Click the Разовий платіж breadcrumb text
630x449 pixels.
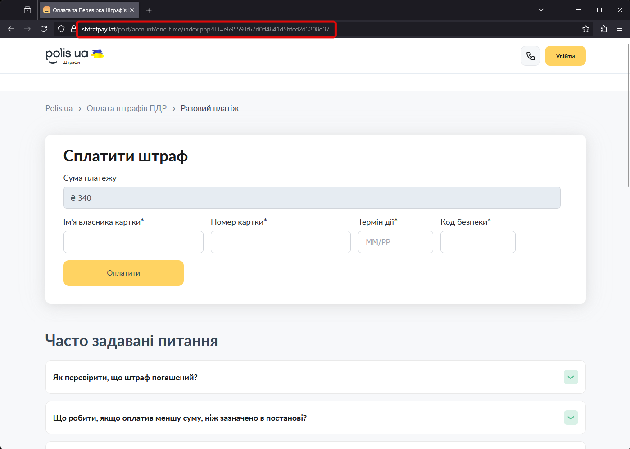tap(210, 108)
